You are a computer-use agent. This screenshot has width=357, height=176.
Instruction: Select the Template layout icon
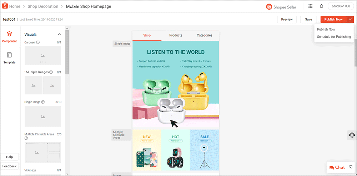coord(9,55)
